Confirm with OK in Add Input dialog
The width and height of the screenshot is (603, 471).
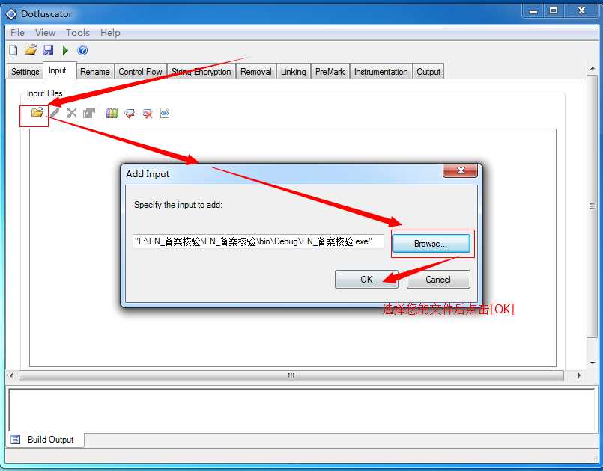[366, 280]
